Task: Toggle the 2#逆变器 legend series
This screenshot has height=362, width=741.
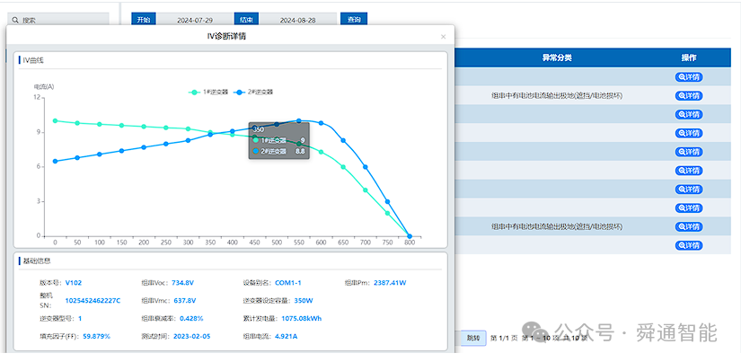Action: pos(253,93)
